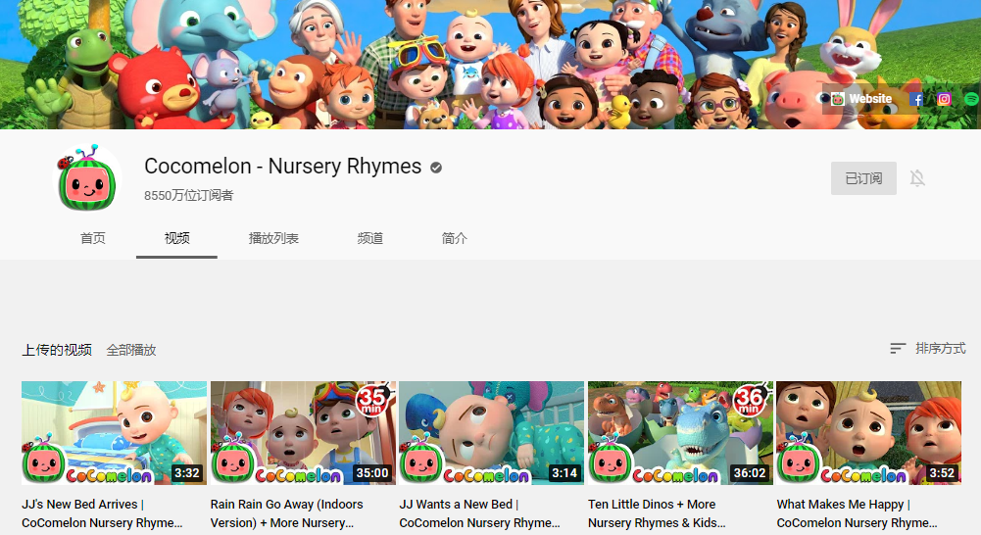Click the JJ Wants a New Bed title
Viewport: 981px width, 535px height.
[480, 513]
